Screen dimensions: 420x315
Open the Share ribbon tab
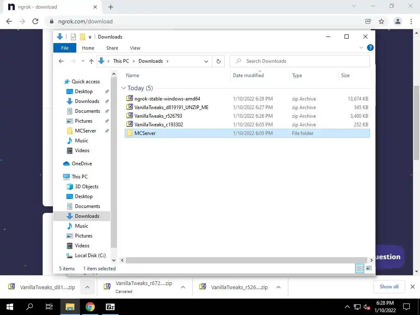coord(112,48)
